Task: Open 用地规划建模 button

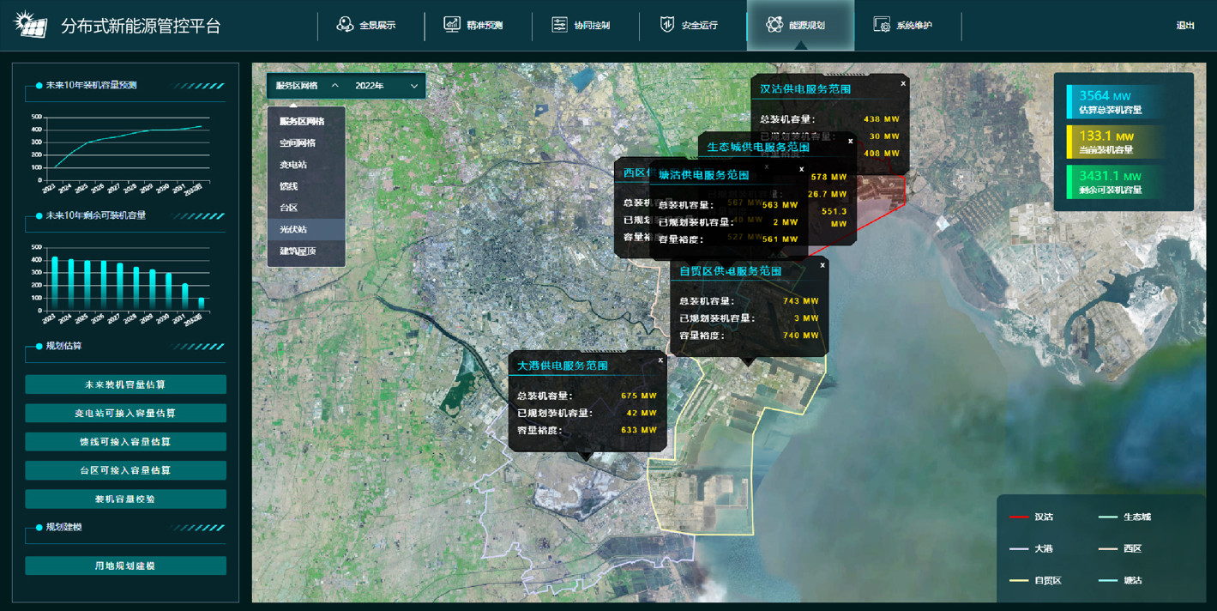Action: pos(125,566)
